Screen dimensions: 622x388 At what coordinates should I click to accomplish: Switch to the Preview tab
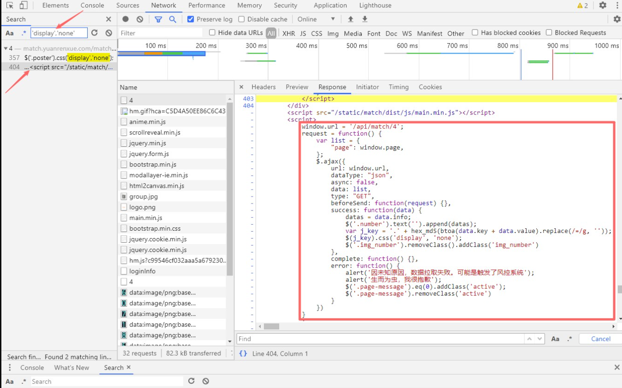coord(297,87)
